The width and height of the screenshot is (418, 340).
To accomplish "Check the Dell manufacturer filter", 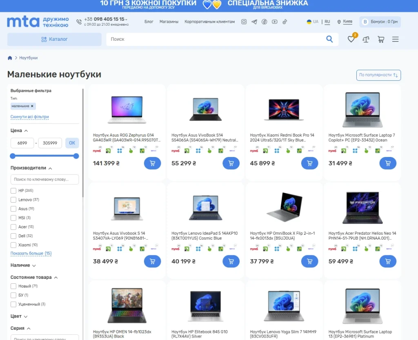I will click(13, 236).
